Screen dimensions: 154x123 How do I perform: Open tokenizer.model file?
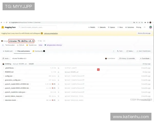coord(11,100)
